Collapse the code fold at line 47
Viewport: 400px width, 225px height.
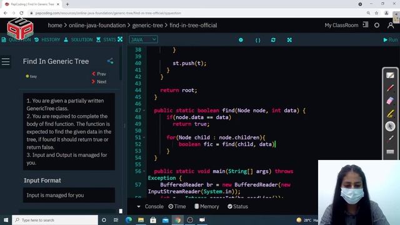pos(144,111)
